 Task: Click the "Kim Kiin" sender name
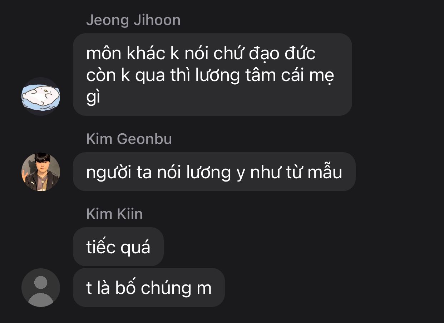click(x=114, y=214)
